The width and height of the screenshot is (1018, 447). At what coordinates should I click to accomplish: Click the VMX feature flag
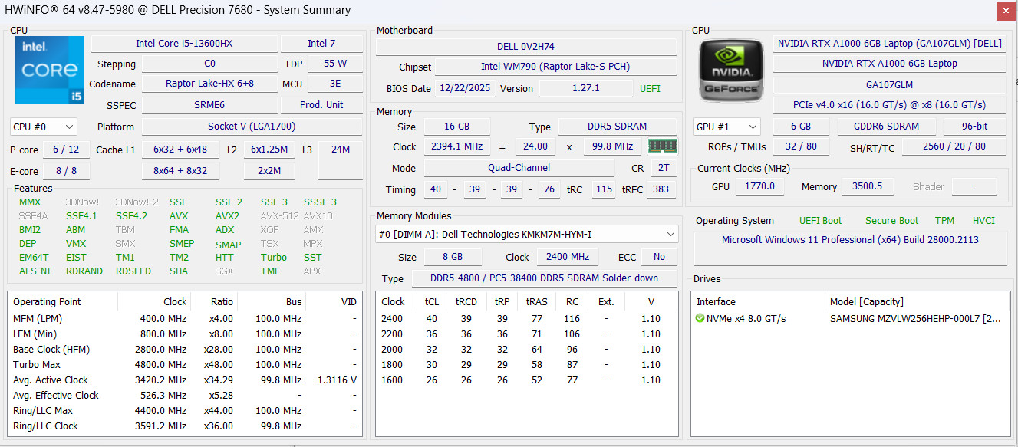[76, 244]
